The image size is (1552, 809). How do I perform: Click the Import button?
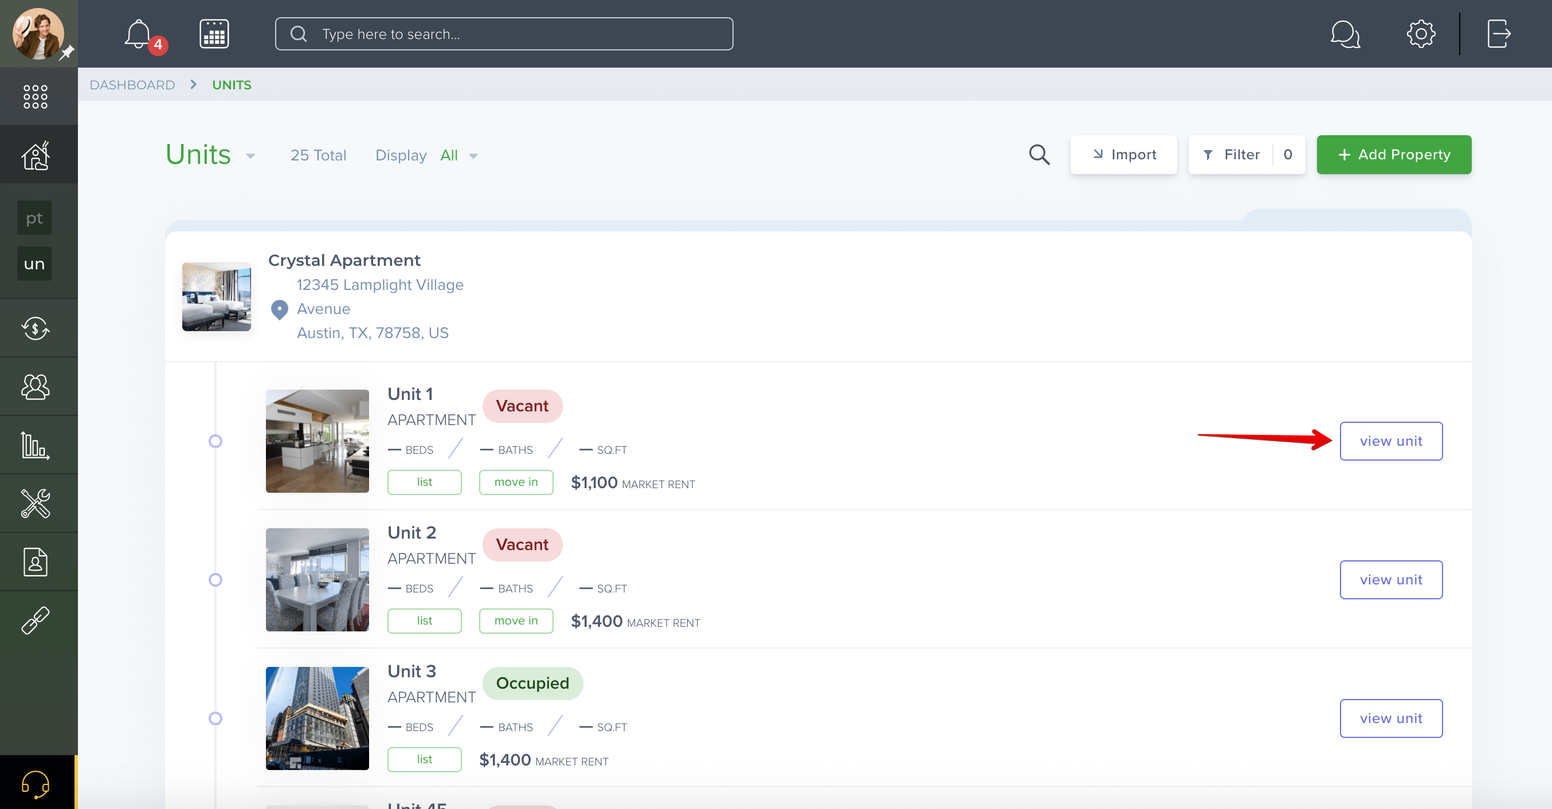tap(1124, 155)
